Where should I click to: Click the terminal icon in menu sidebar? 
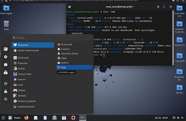6,49
